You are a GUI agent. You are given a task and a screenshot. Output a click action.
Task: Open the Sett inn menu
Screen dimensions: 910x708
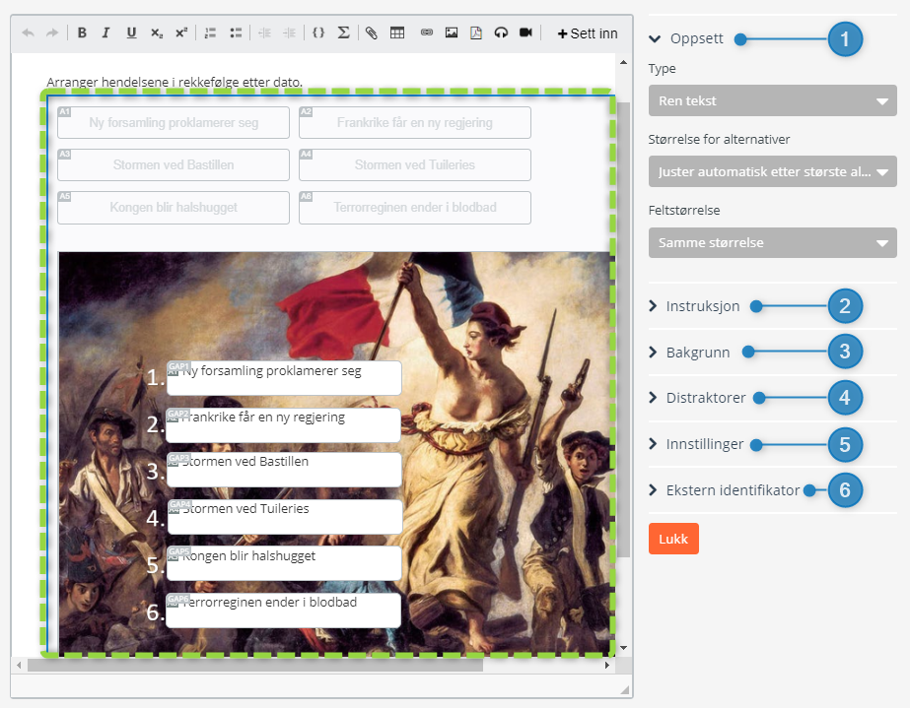coord(588,33)
